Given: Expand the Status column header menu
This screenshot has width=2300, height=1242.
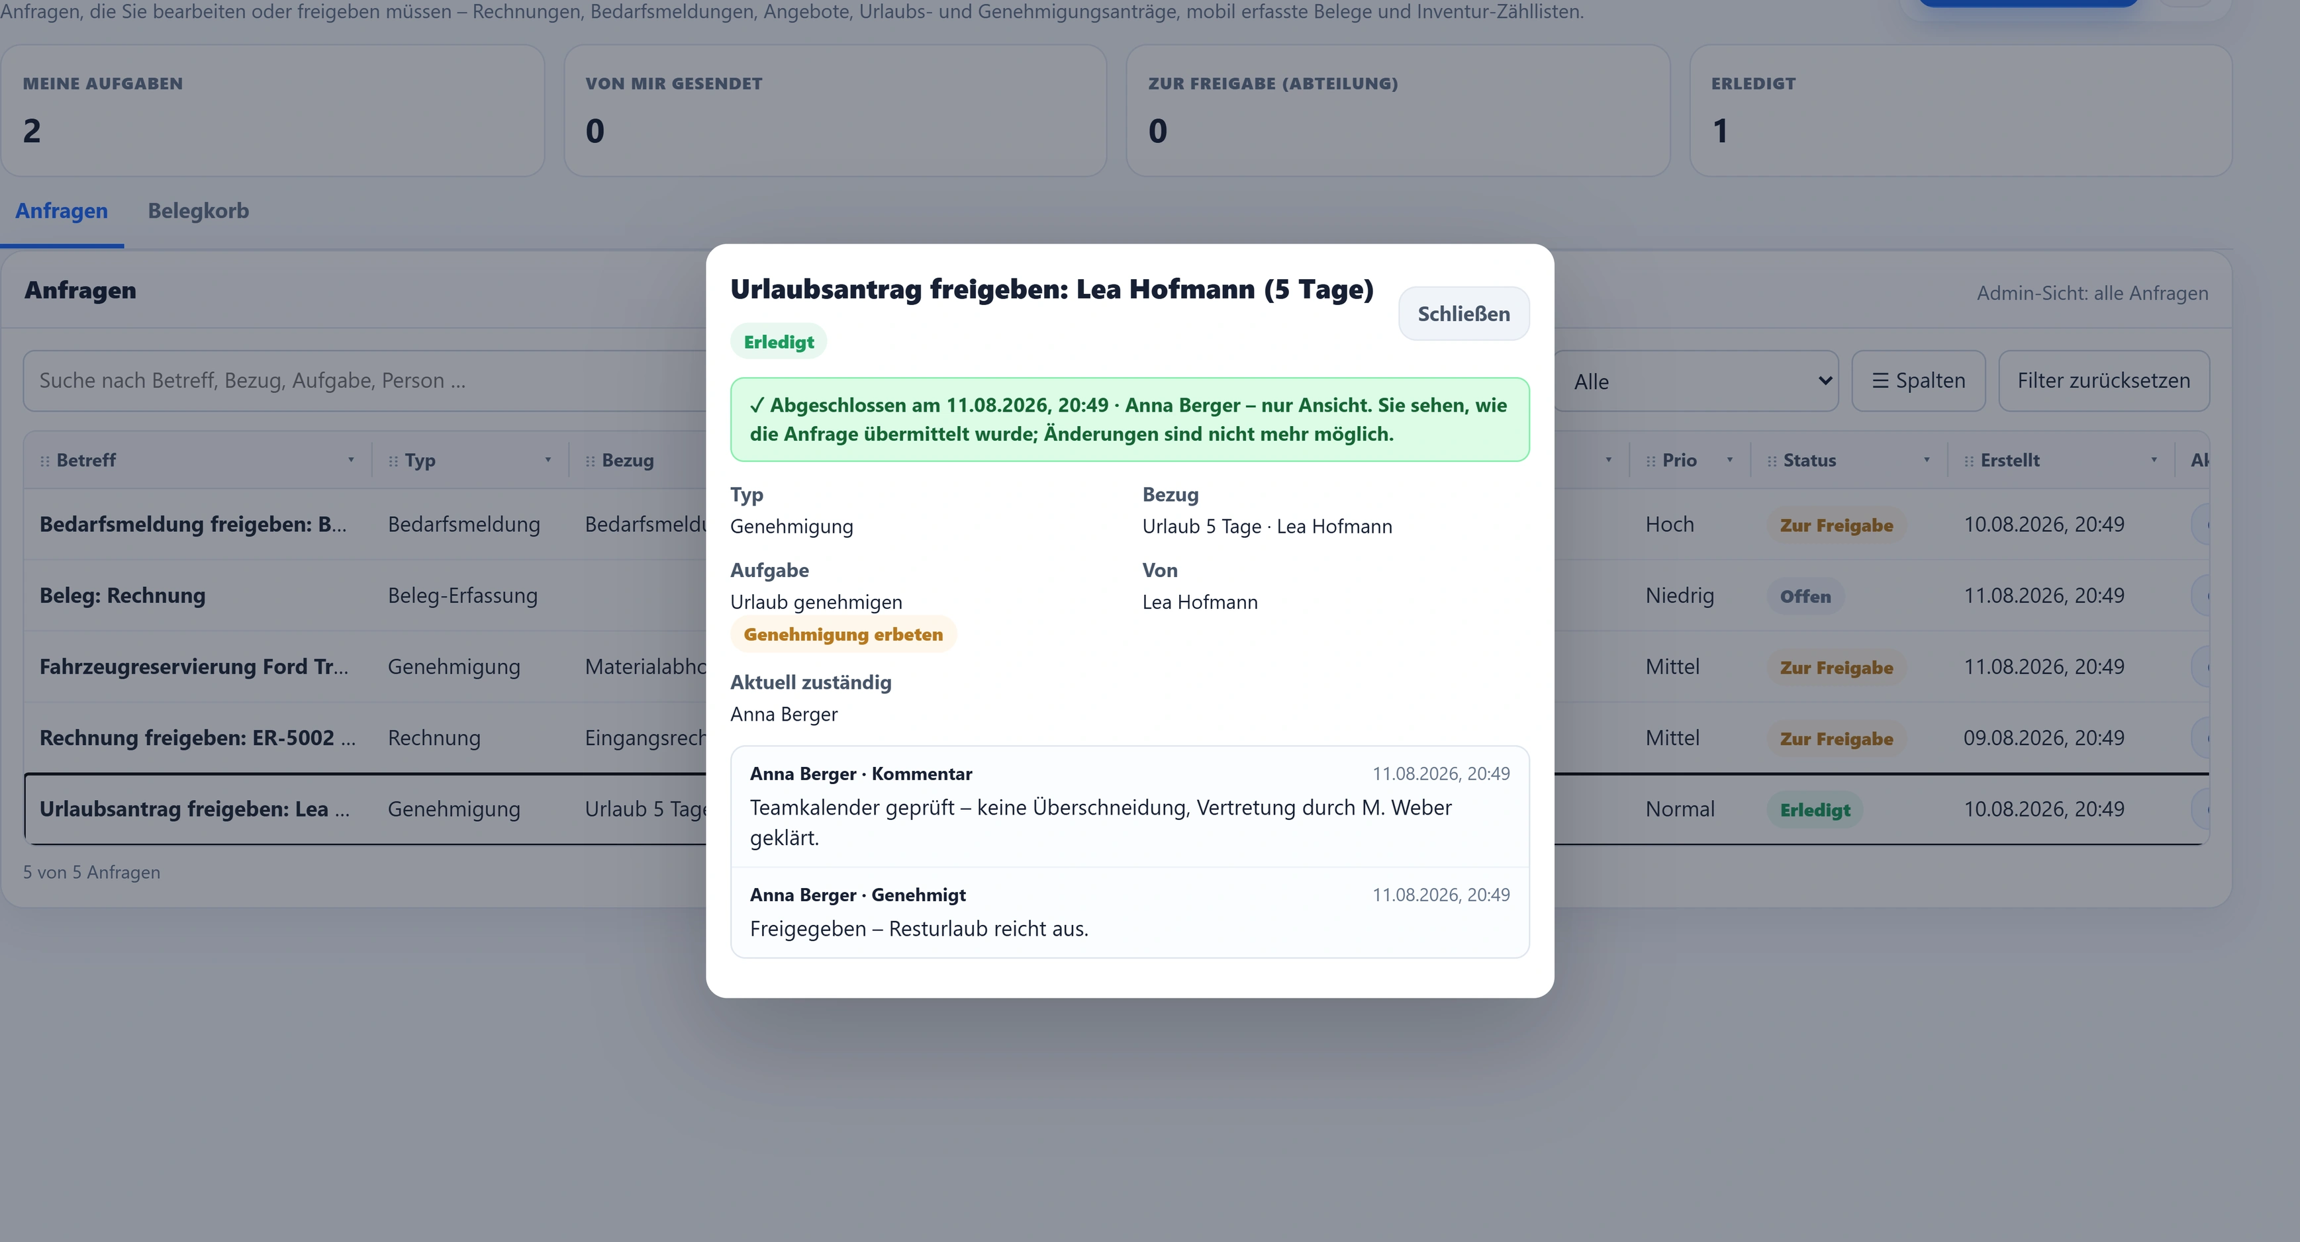Looking at the screenshot, I should (x=1927, y=461).
